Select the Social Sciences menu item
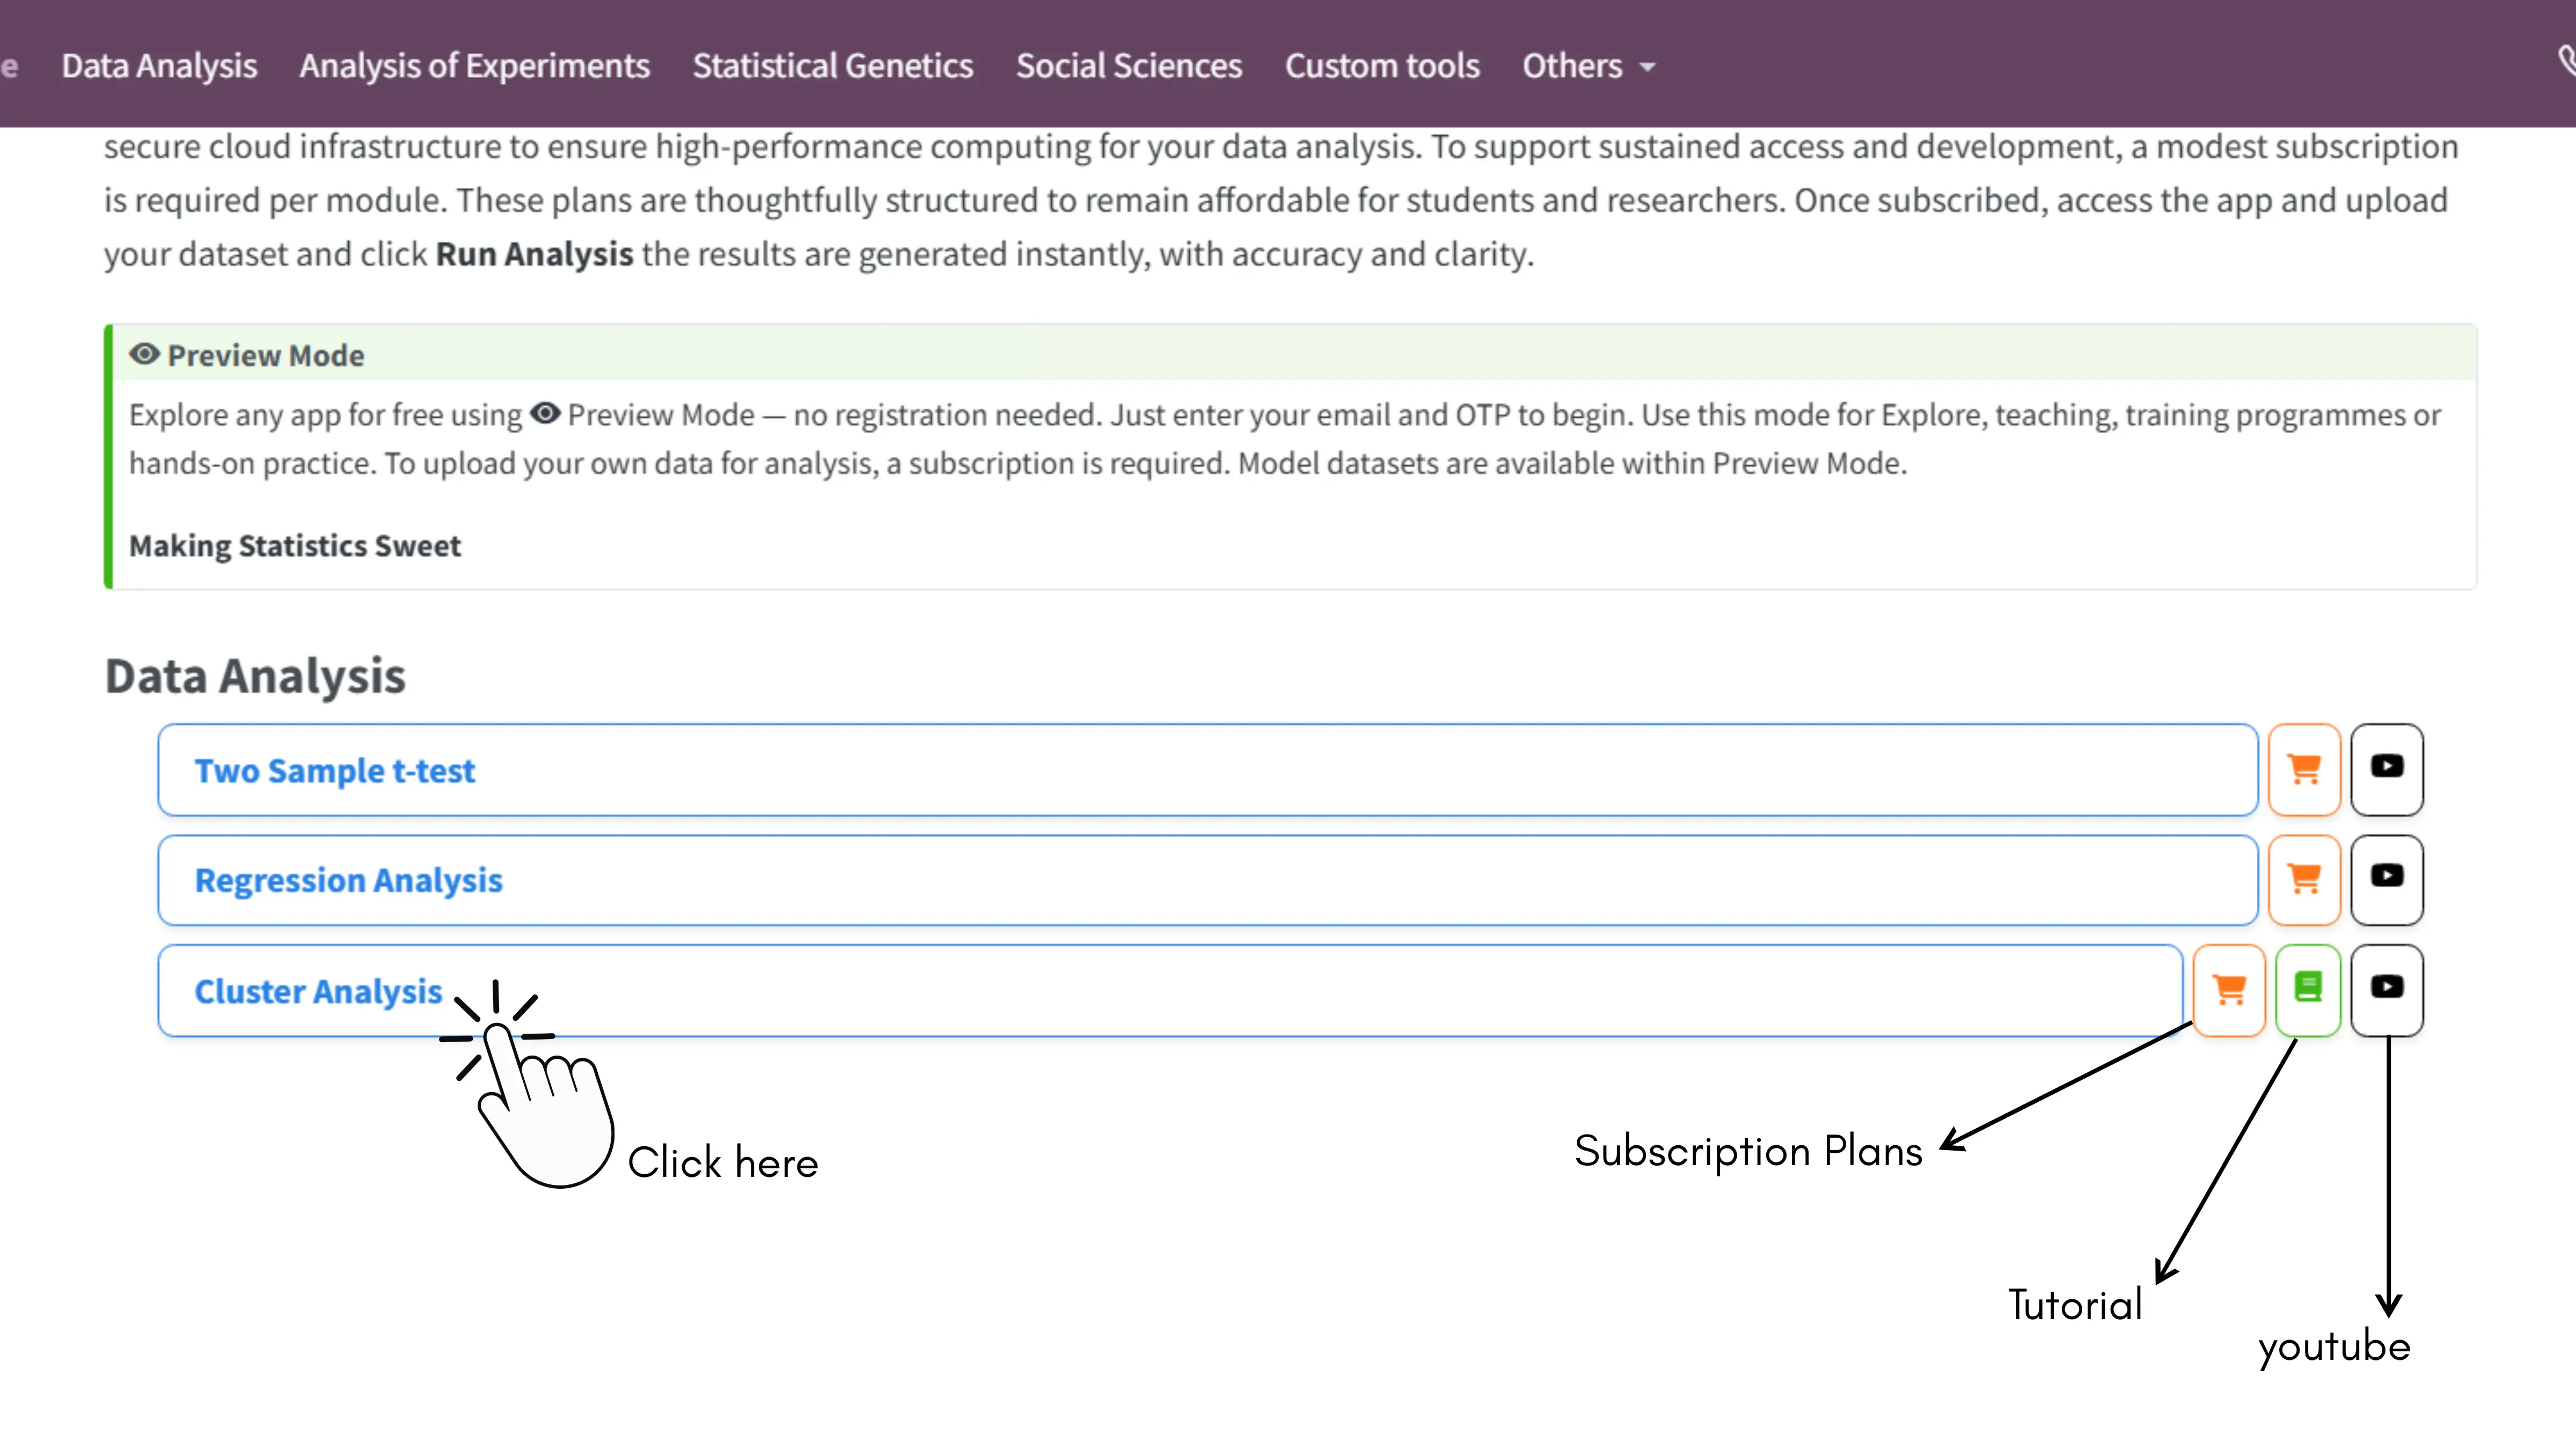Viewport: 2576px width, 1449px height. [1128, 66]
